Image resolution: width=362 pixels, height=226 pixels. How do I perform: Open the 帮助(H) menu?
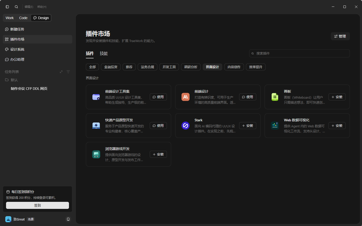pos(42,7)
